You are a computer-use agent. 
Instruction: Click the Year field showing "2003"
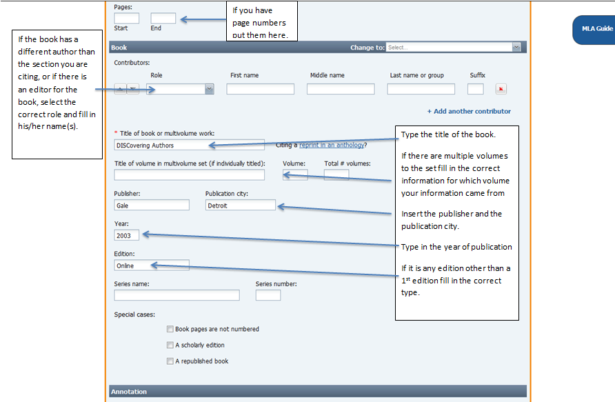(x=126, y=235)
